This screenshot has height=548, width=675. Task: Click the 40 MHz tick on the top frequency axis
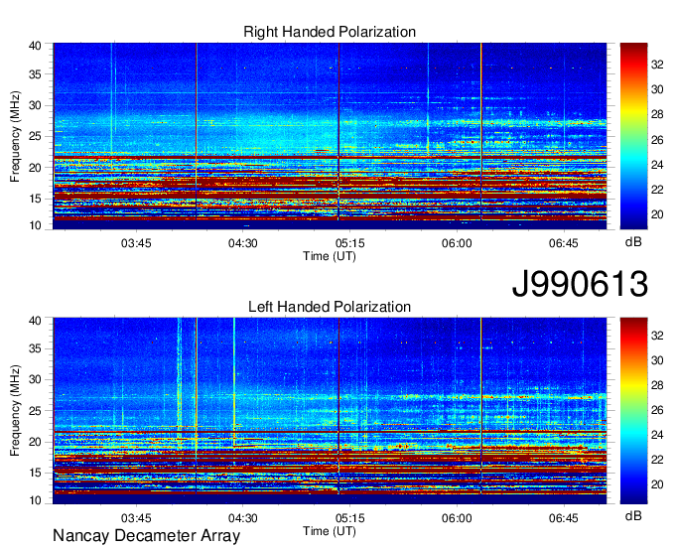point(36,46)
